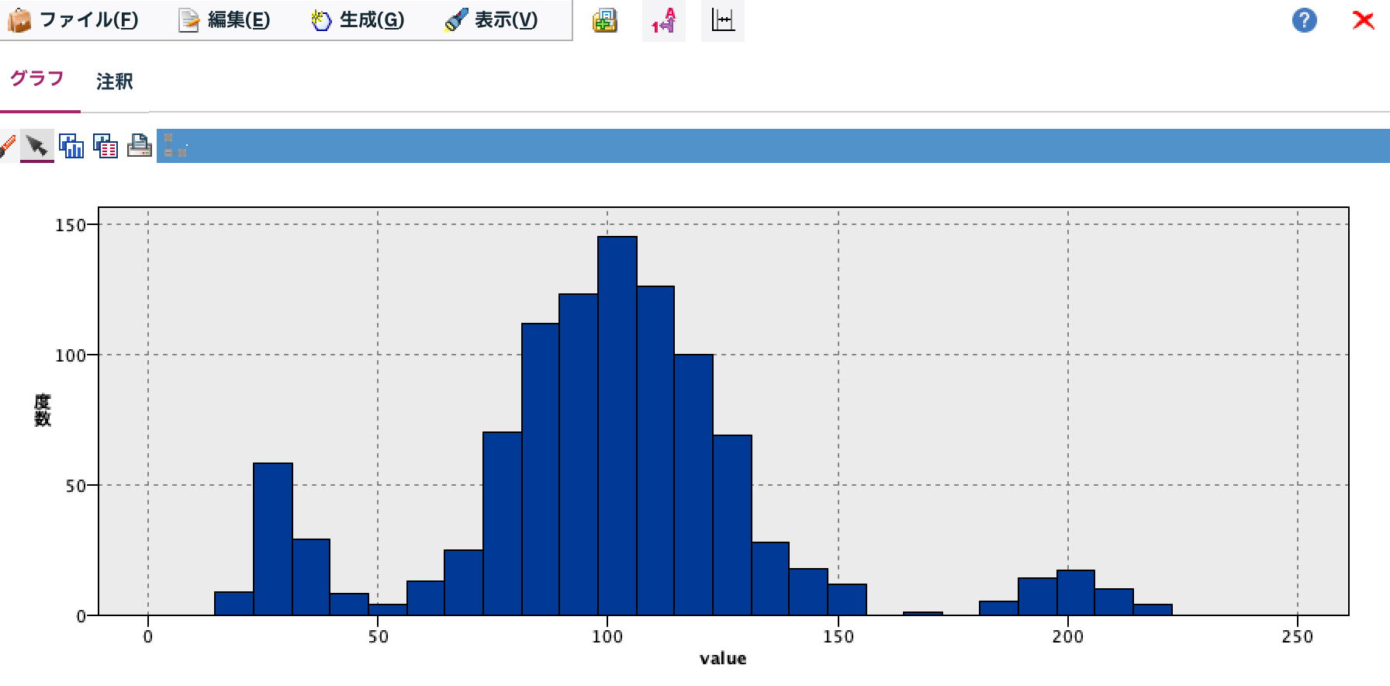This screenshot has width=1390, height=686.
Task: Click the tallest histogram bar near 100
Action: [x=617, y=426]
